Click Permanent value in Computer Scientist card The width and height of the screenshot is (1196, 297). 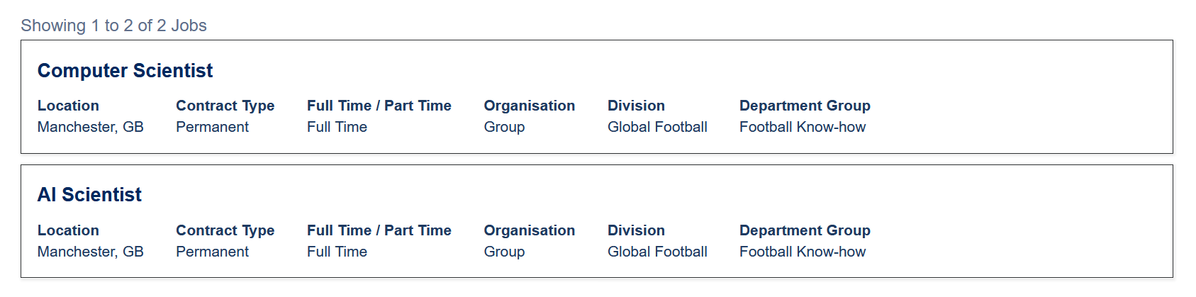(212, 127)
